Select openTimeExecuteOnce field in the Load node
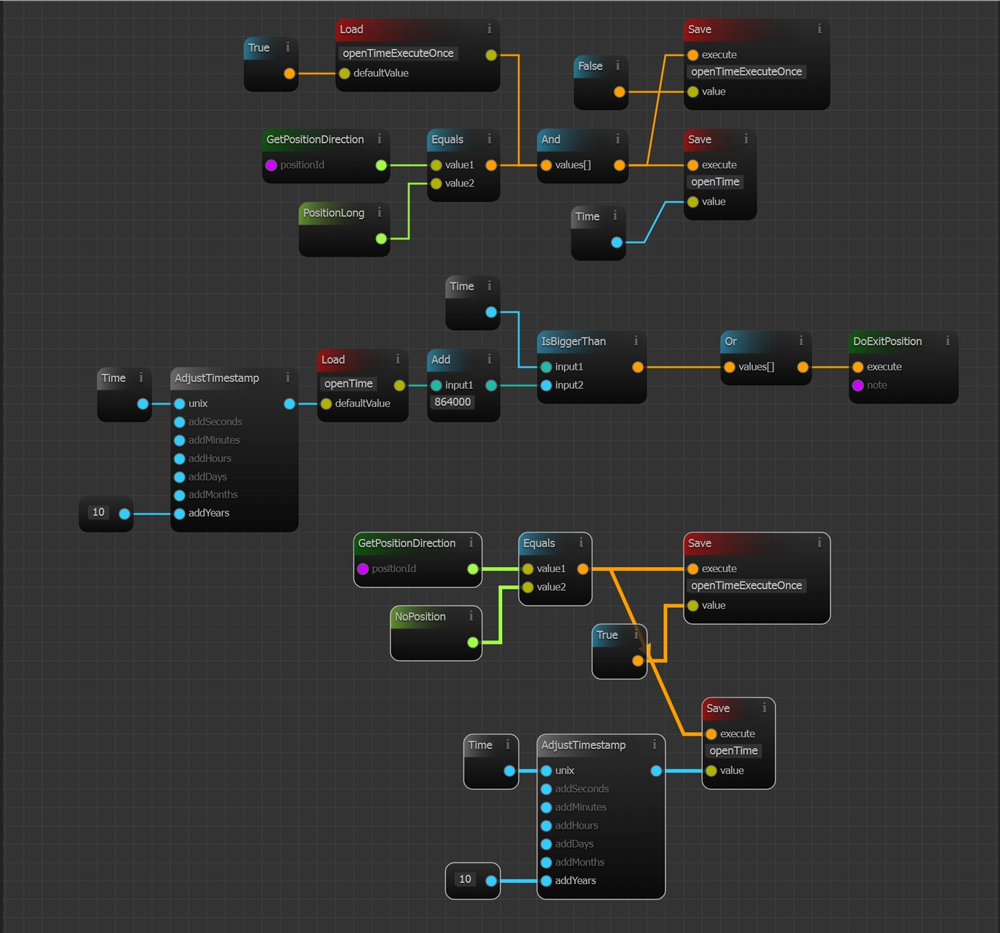This screenshot has width=1000, height=933. pyautogui.click(x=398, y=54)
